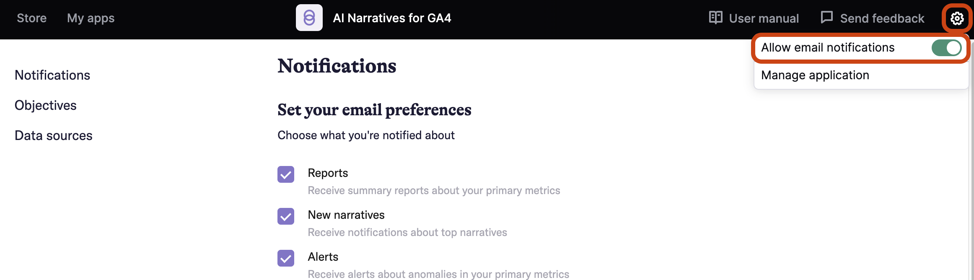Screen dimensions: 974x280
Task: Go to the Store menu item
Action: click(32, 18)
